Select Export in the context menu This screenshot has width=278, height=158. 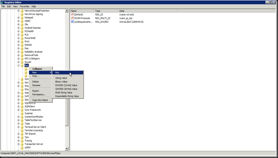(41, 91)
